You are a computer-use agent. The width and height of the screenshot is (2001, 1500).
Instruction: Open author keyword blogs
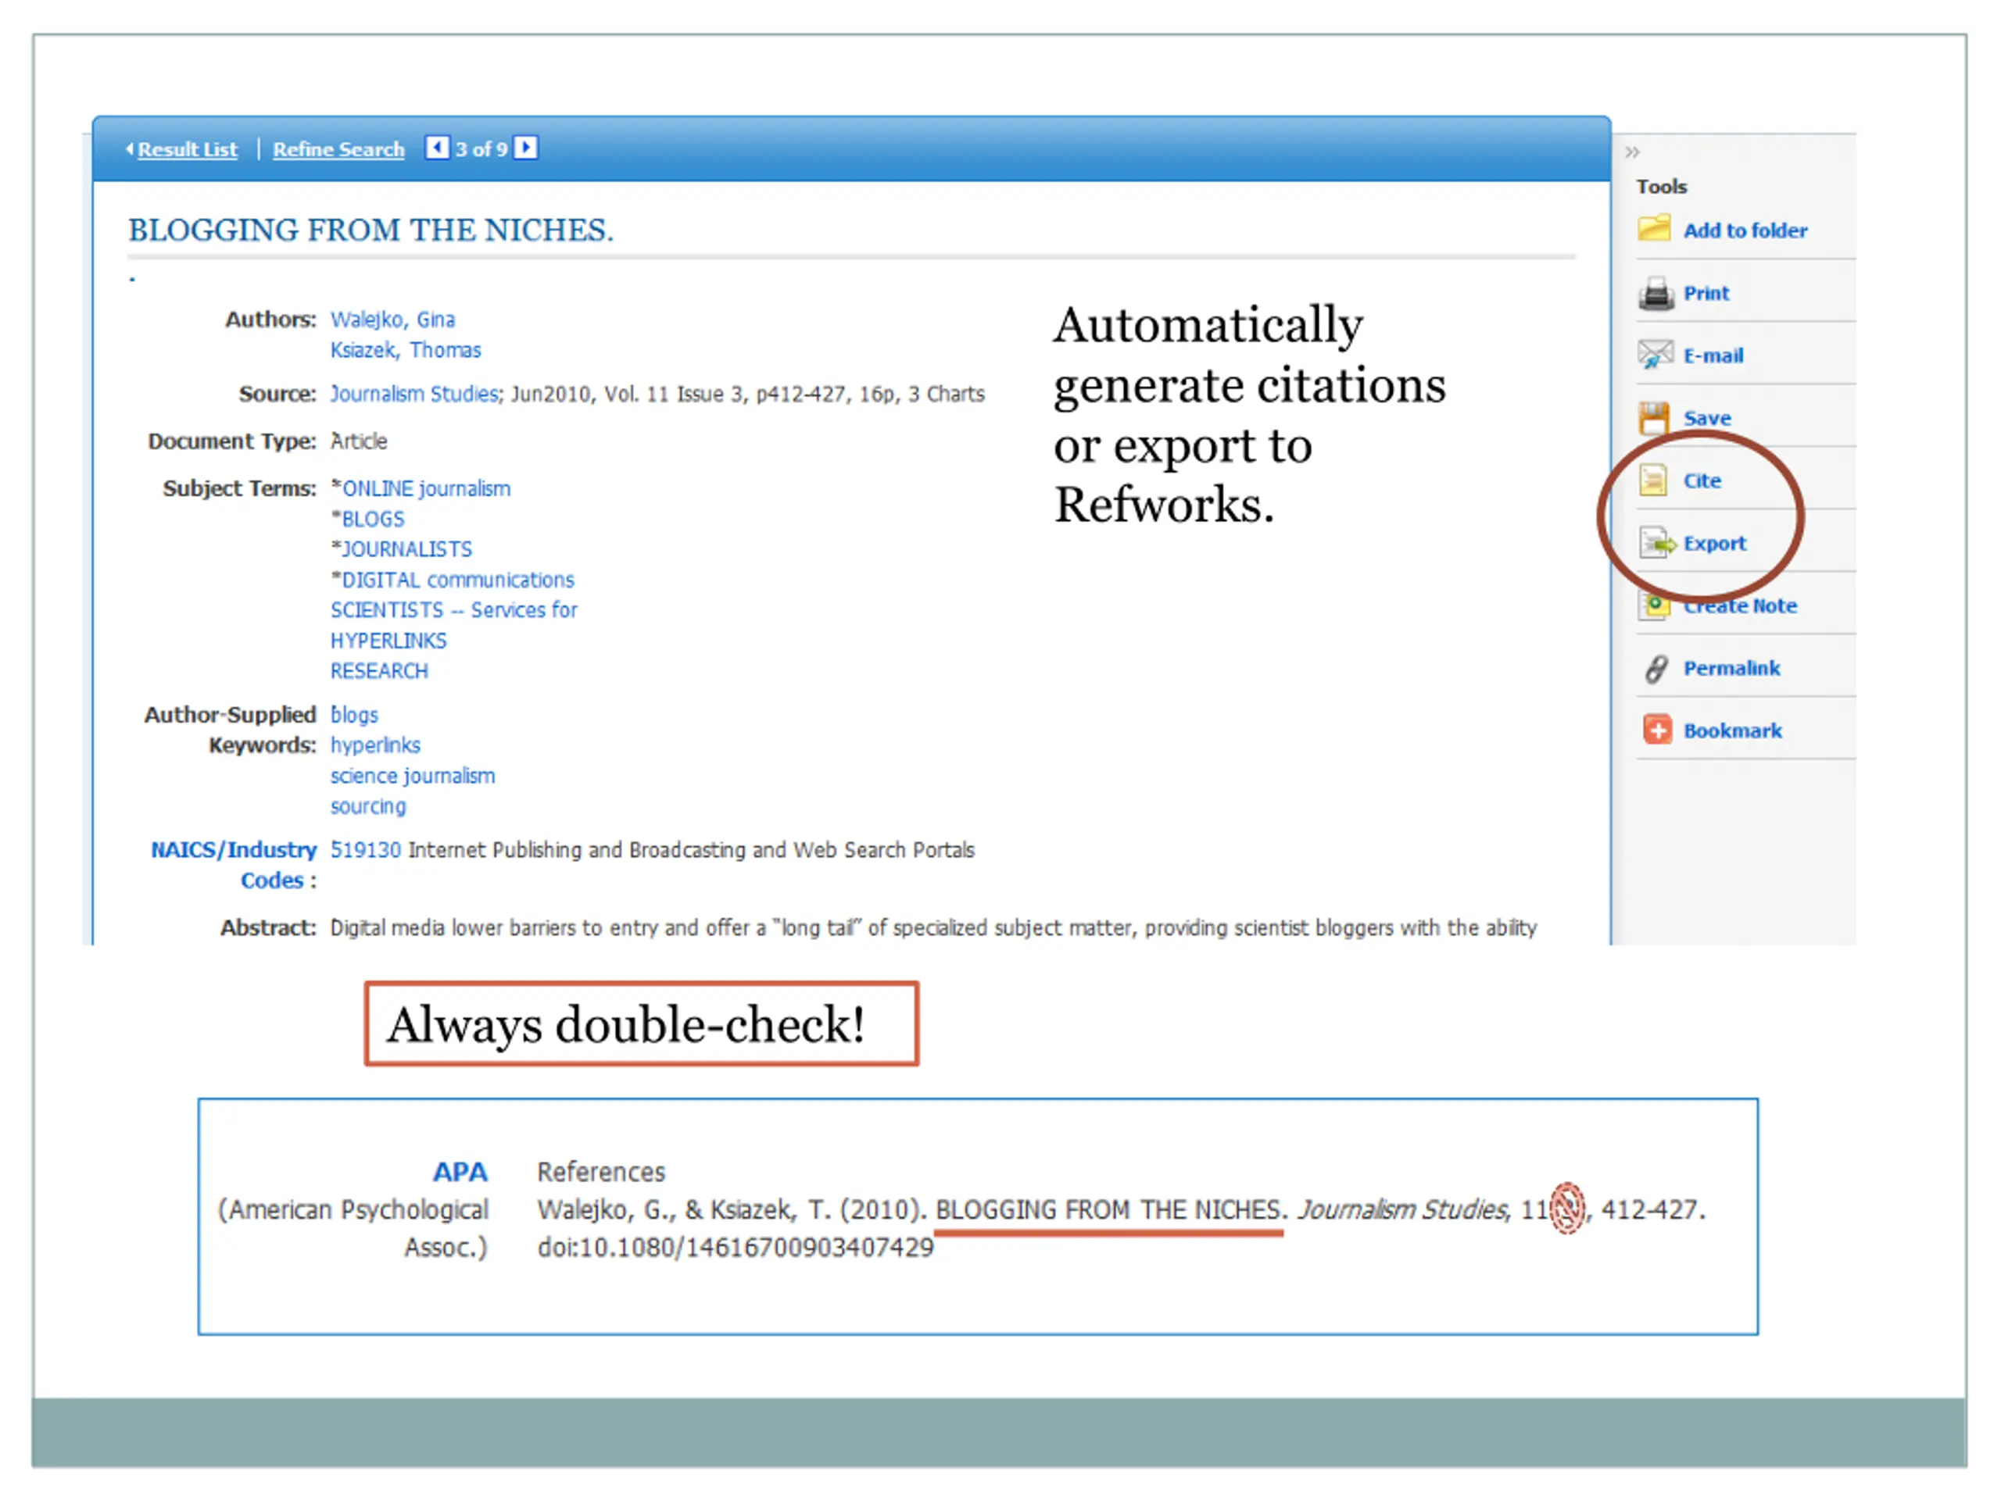(354, 715)
